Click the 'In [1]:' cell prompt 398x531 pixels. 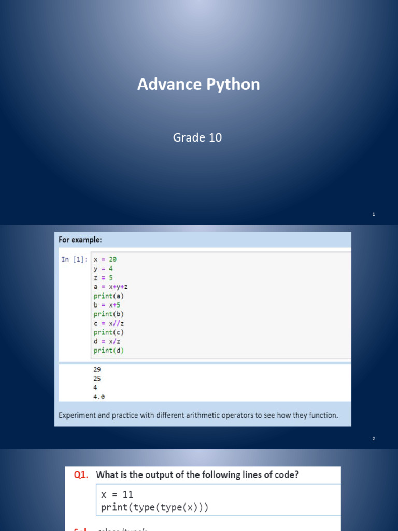pos(74,259)
